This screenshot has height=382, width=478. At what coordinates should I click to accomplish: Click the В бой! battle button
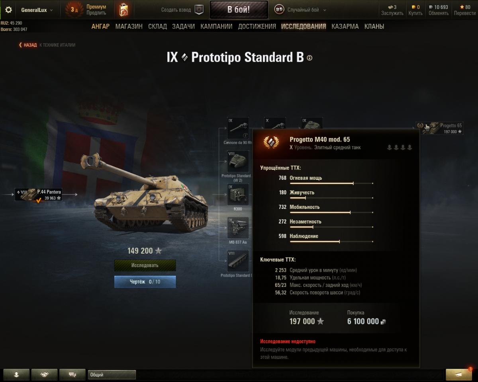click(x=239, y=10)
